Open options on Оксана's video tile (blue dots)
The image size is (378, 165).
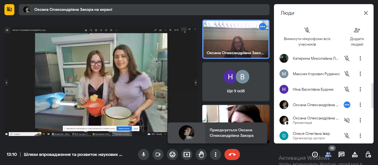263,27
